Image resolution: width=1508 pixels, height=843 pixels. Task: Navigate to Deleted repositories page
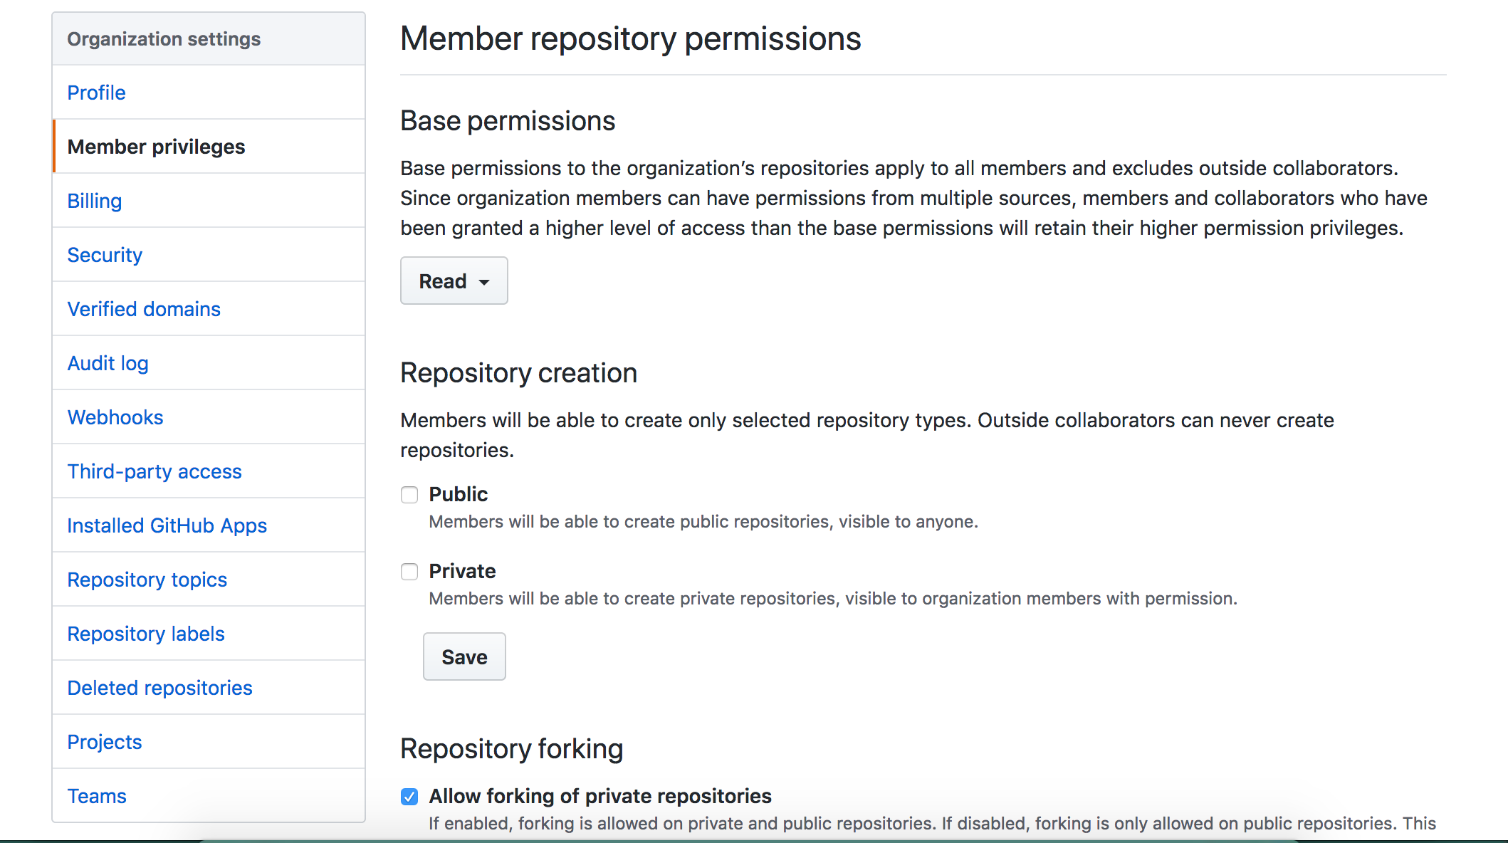(x=160, y=686)
